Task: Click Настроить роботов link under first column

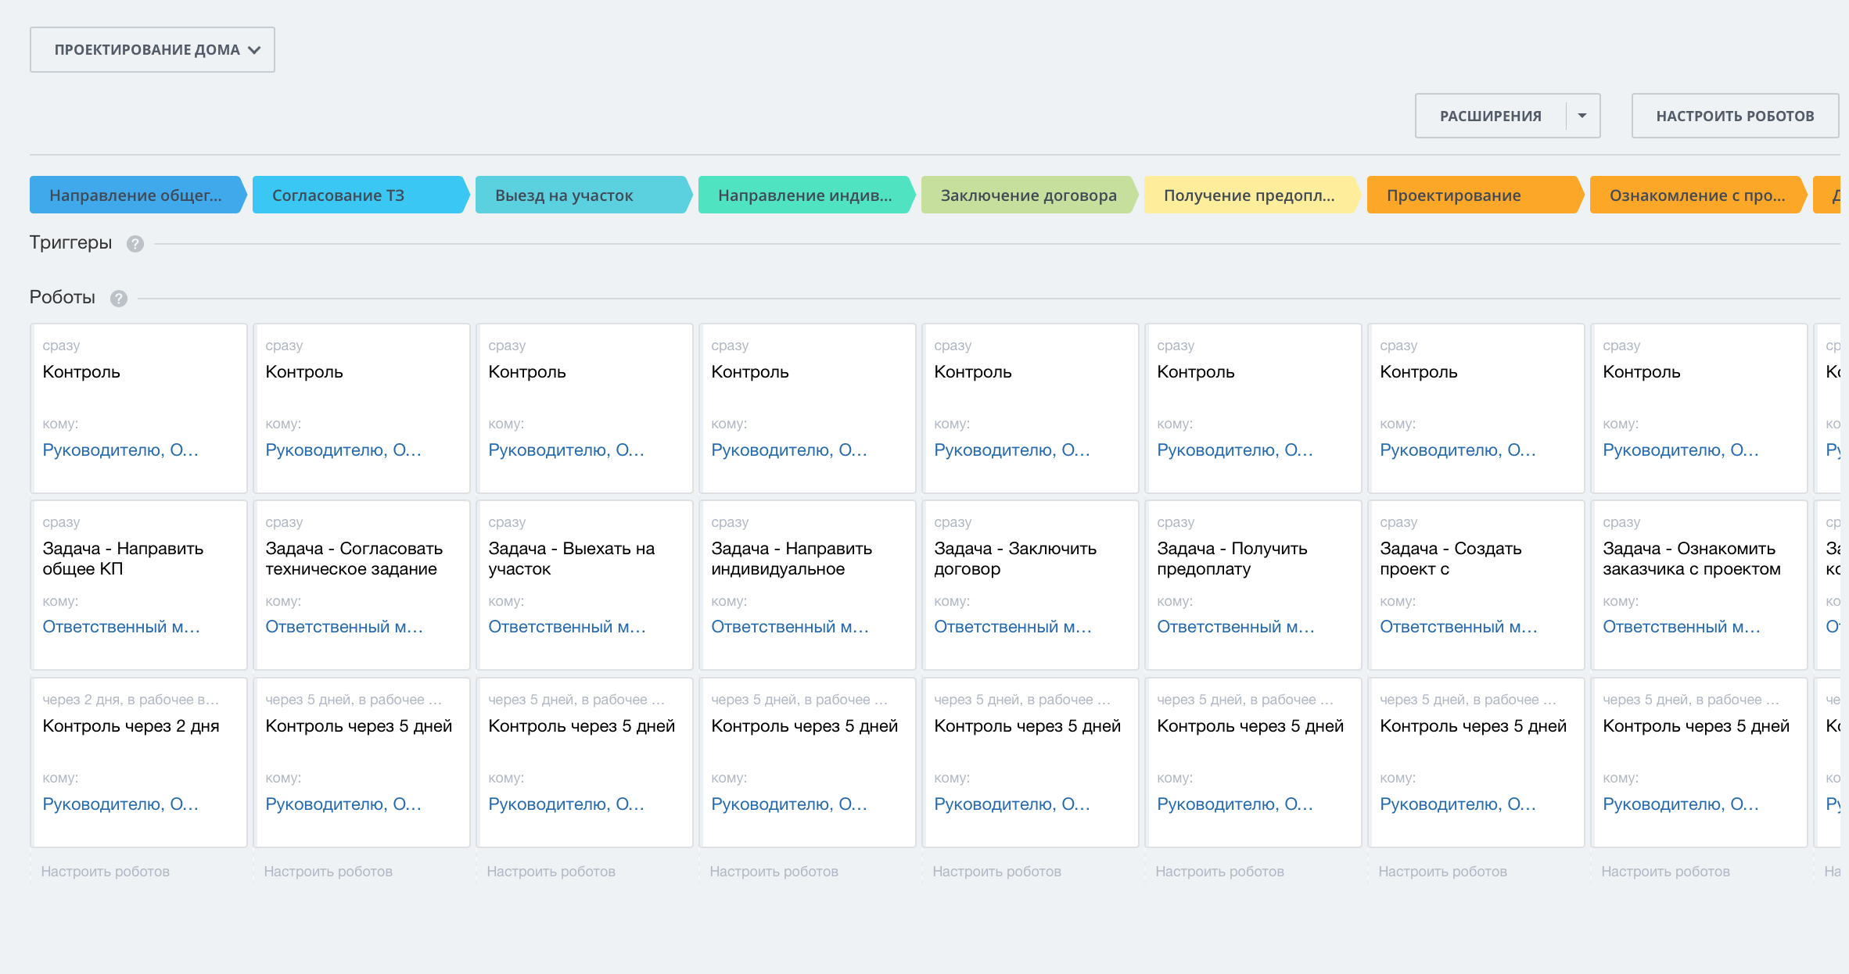Action: click(105, 871)
